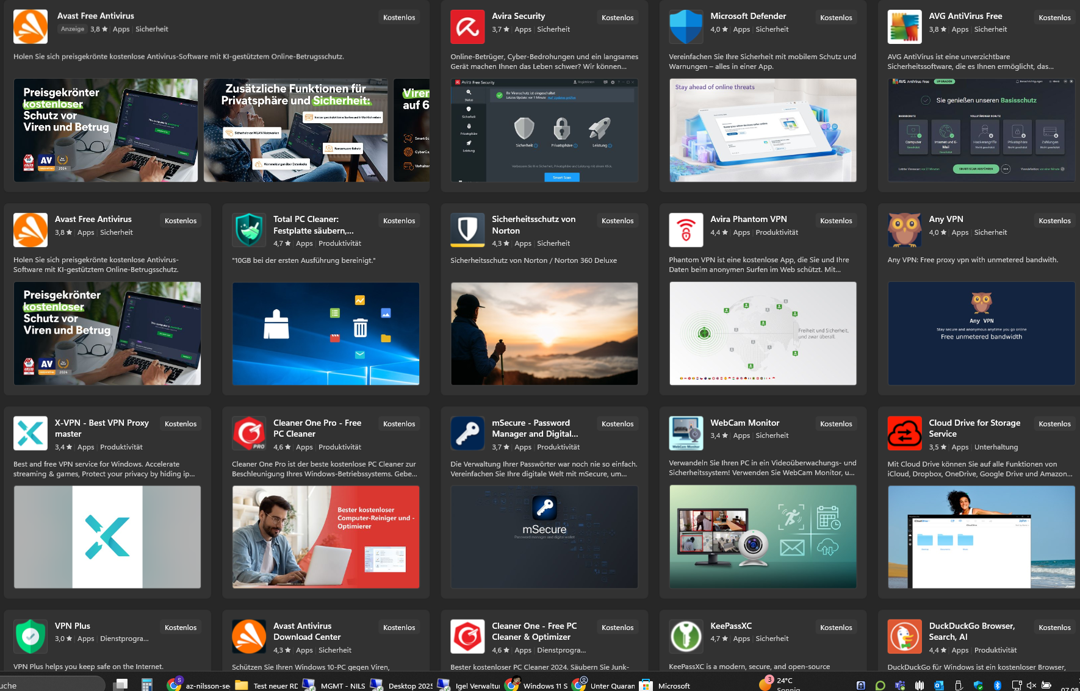The height and width of the screenshot is (691, 1080).
Task: Open the Calculator taskbar icon
Action: coord(146,685)
